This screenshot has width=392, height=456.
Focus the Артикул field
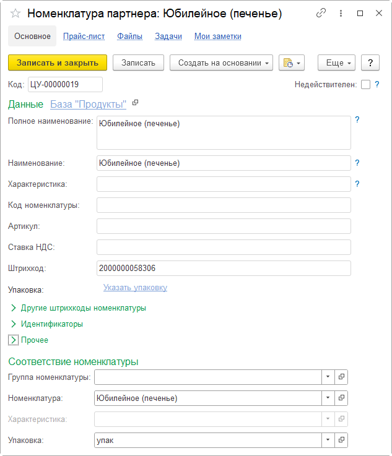tap(224, 226)
